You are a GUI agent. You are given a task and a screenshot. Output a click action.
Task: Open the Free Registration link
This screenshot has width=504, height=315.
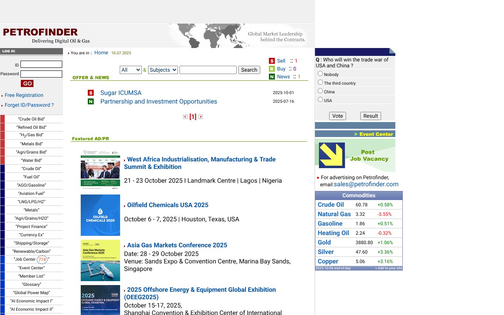24,95
